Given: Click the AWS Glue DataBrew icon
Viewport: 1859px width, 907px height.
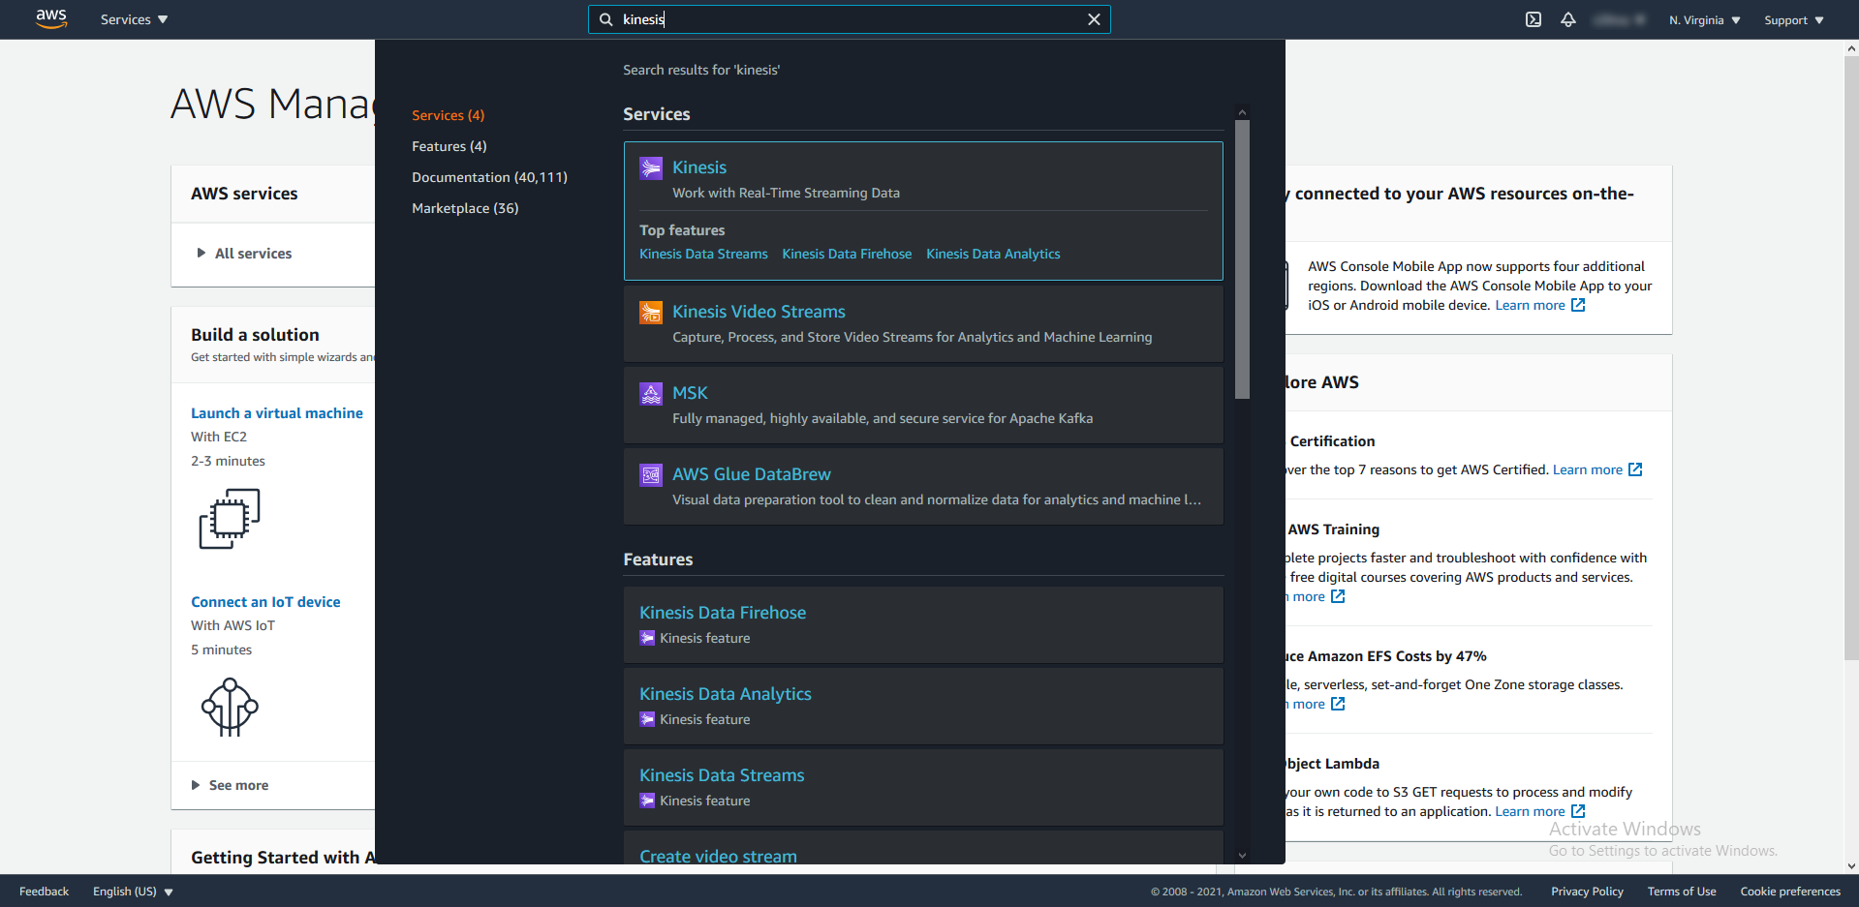Looking at the screenshot, I should click(x=651, y=475).
